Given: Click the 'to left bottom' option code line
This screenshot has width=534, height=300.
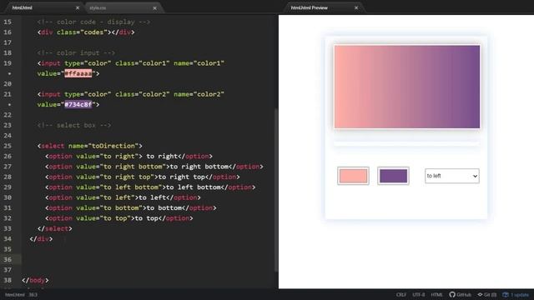Looking at the screenshot, I should pos(150,187).
